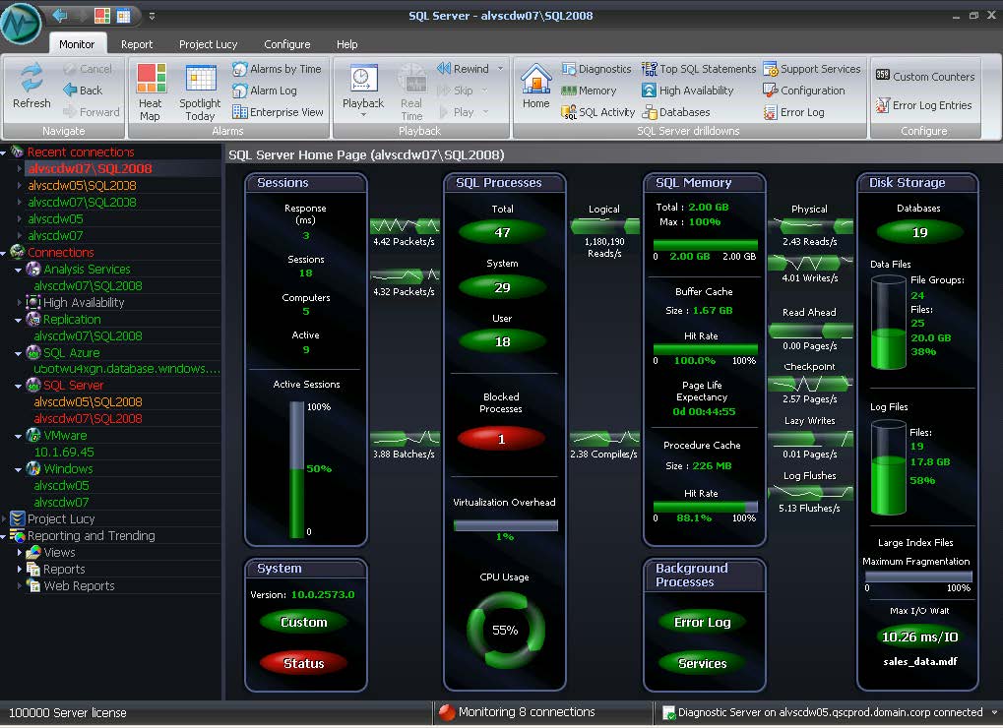
Task: Expand the Web Reports tree node
Action: pos(19,585)
